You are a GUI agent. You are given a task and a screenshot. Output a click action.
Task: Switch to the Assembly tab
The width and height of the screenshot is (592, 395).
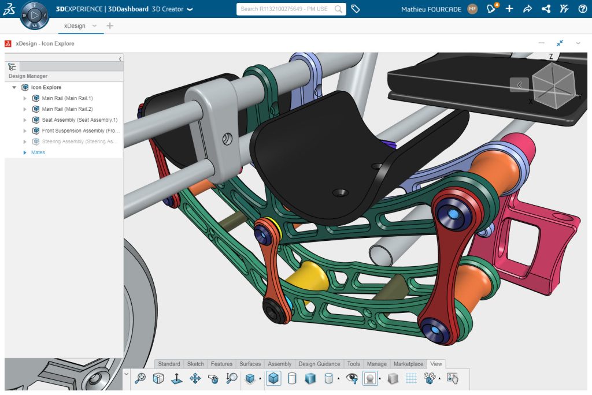[x=280, y=364]
